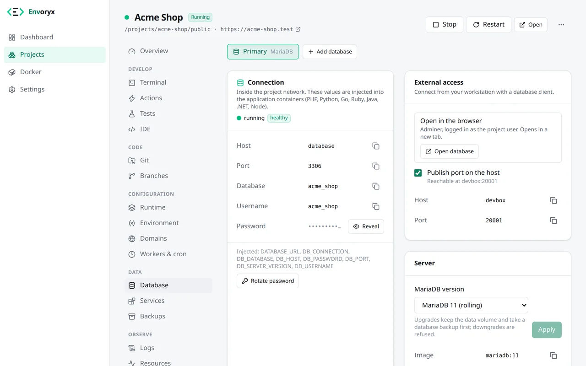Restart the Acme Shop project

(488, 25)
